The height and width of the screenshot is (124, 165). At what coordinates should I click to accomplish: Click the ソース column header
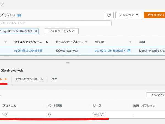tap(97, 106)
